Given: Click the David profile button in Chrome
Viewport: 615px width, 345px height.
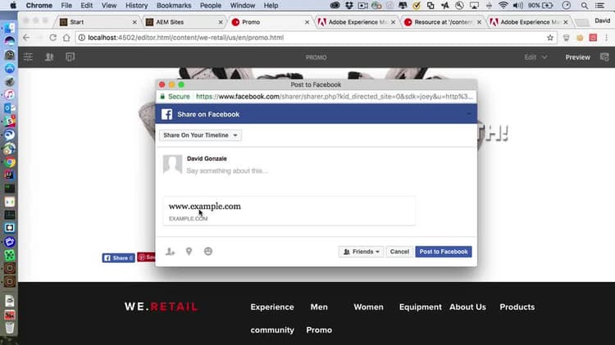Looking at the screenshot, I should 602,20.
